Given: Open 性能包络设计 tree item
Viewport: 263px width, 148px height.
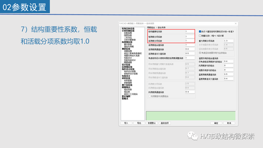Looking at the screenshot, I should coord(130,60).
